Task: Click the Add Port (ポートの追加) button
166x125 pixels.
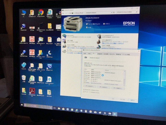Action: 90,86
